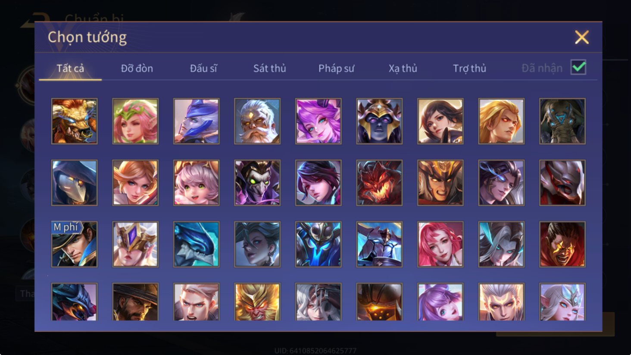The width and height of the screenshot is (631, 355).
Task: Switch to the "Đỡ đòn" tab
Action: (137, 68)
